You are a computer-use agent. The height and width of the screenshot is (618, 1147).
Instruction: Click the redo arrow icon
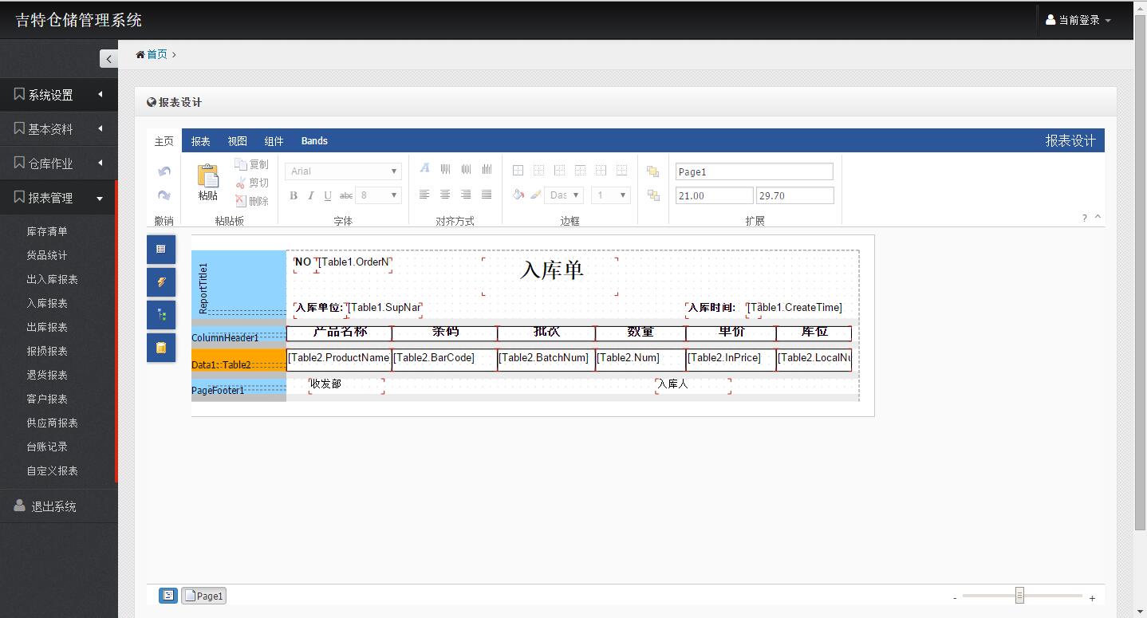[x=164, y=195]
